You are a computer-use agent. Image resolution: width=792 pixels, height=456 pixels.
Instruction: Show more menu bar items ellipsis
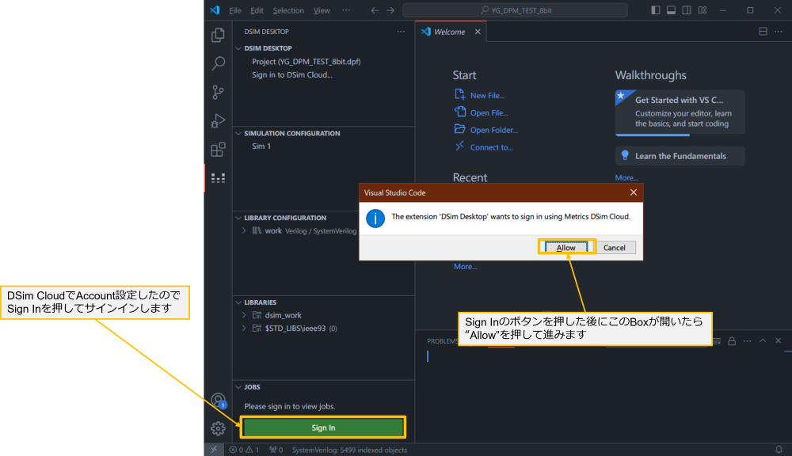[x=346, y=10]
